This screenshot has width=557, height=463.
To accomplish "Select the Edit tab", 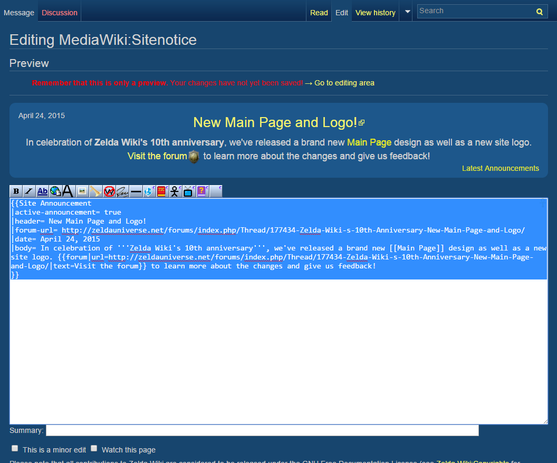I will [x=342, y=13].
